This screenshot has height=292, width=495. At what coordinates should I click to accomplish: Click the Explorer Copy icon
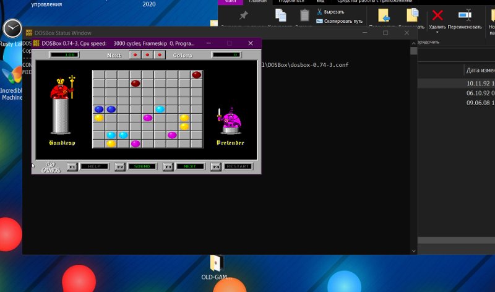click(280, 15)
